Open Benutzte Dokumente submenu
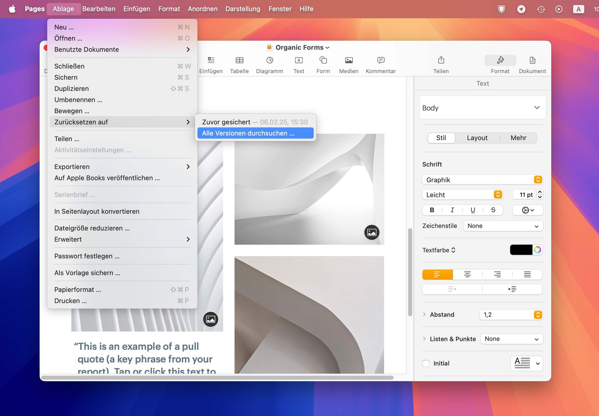Screen dimensions: 599x416 (122, 49)
